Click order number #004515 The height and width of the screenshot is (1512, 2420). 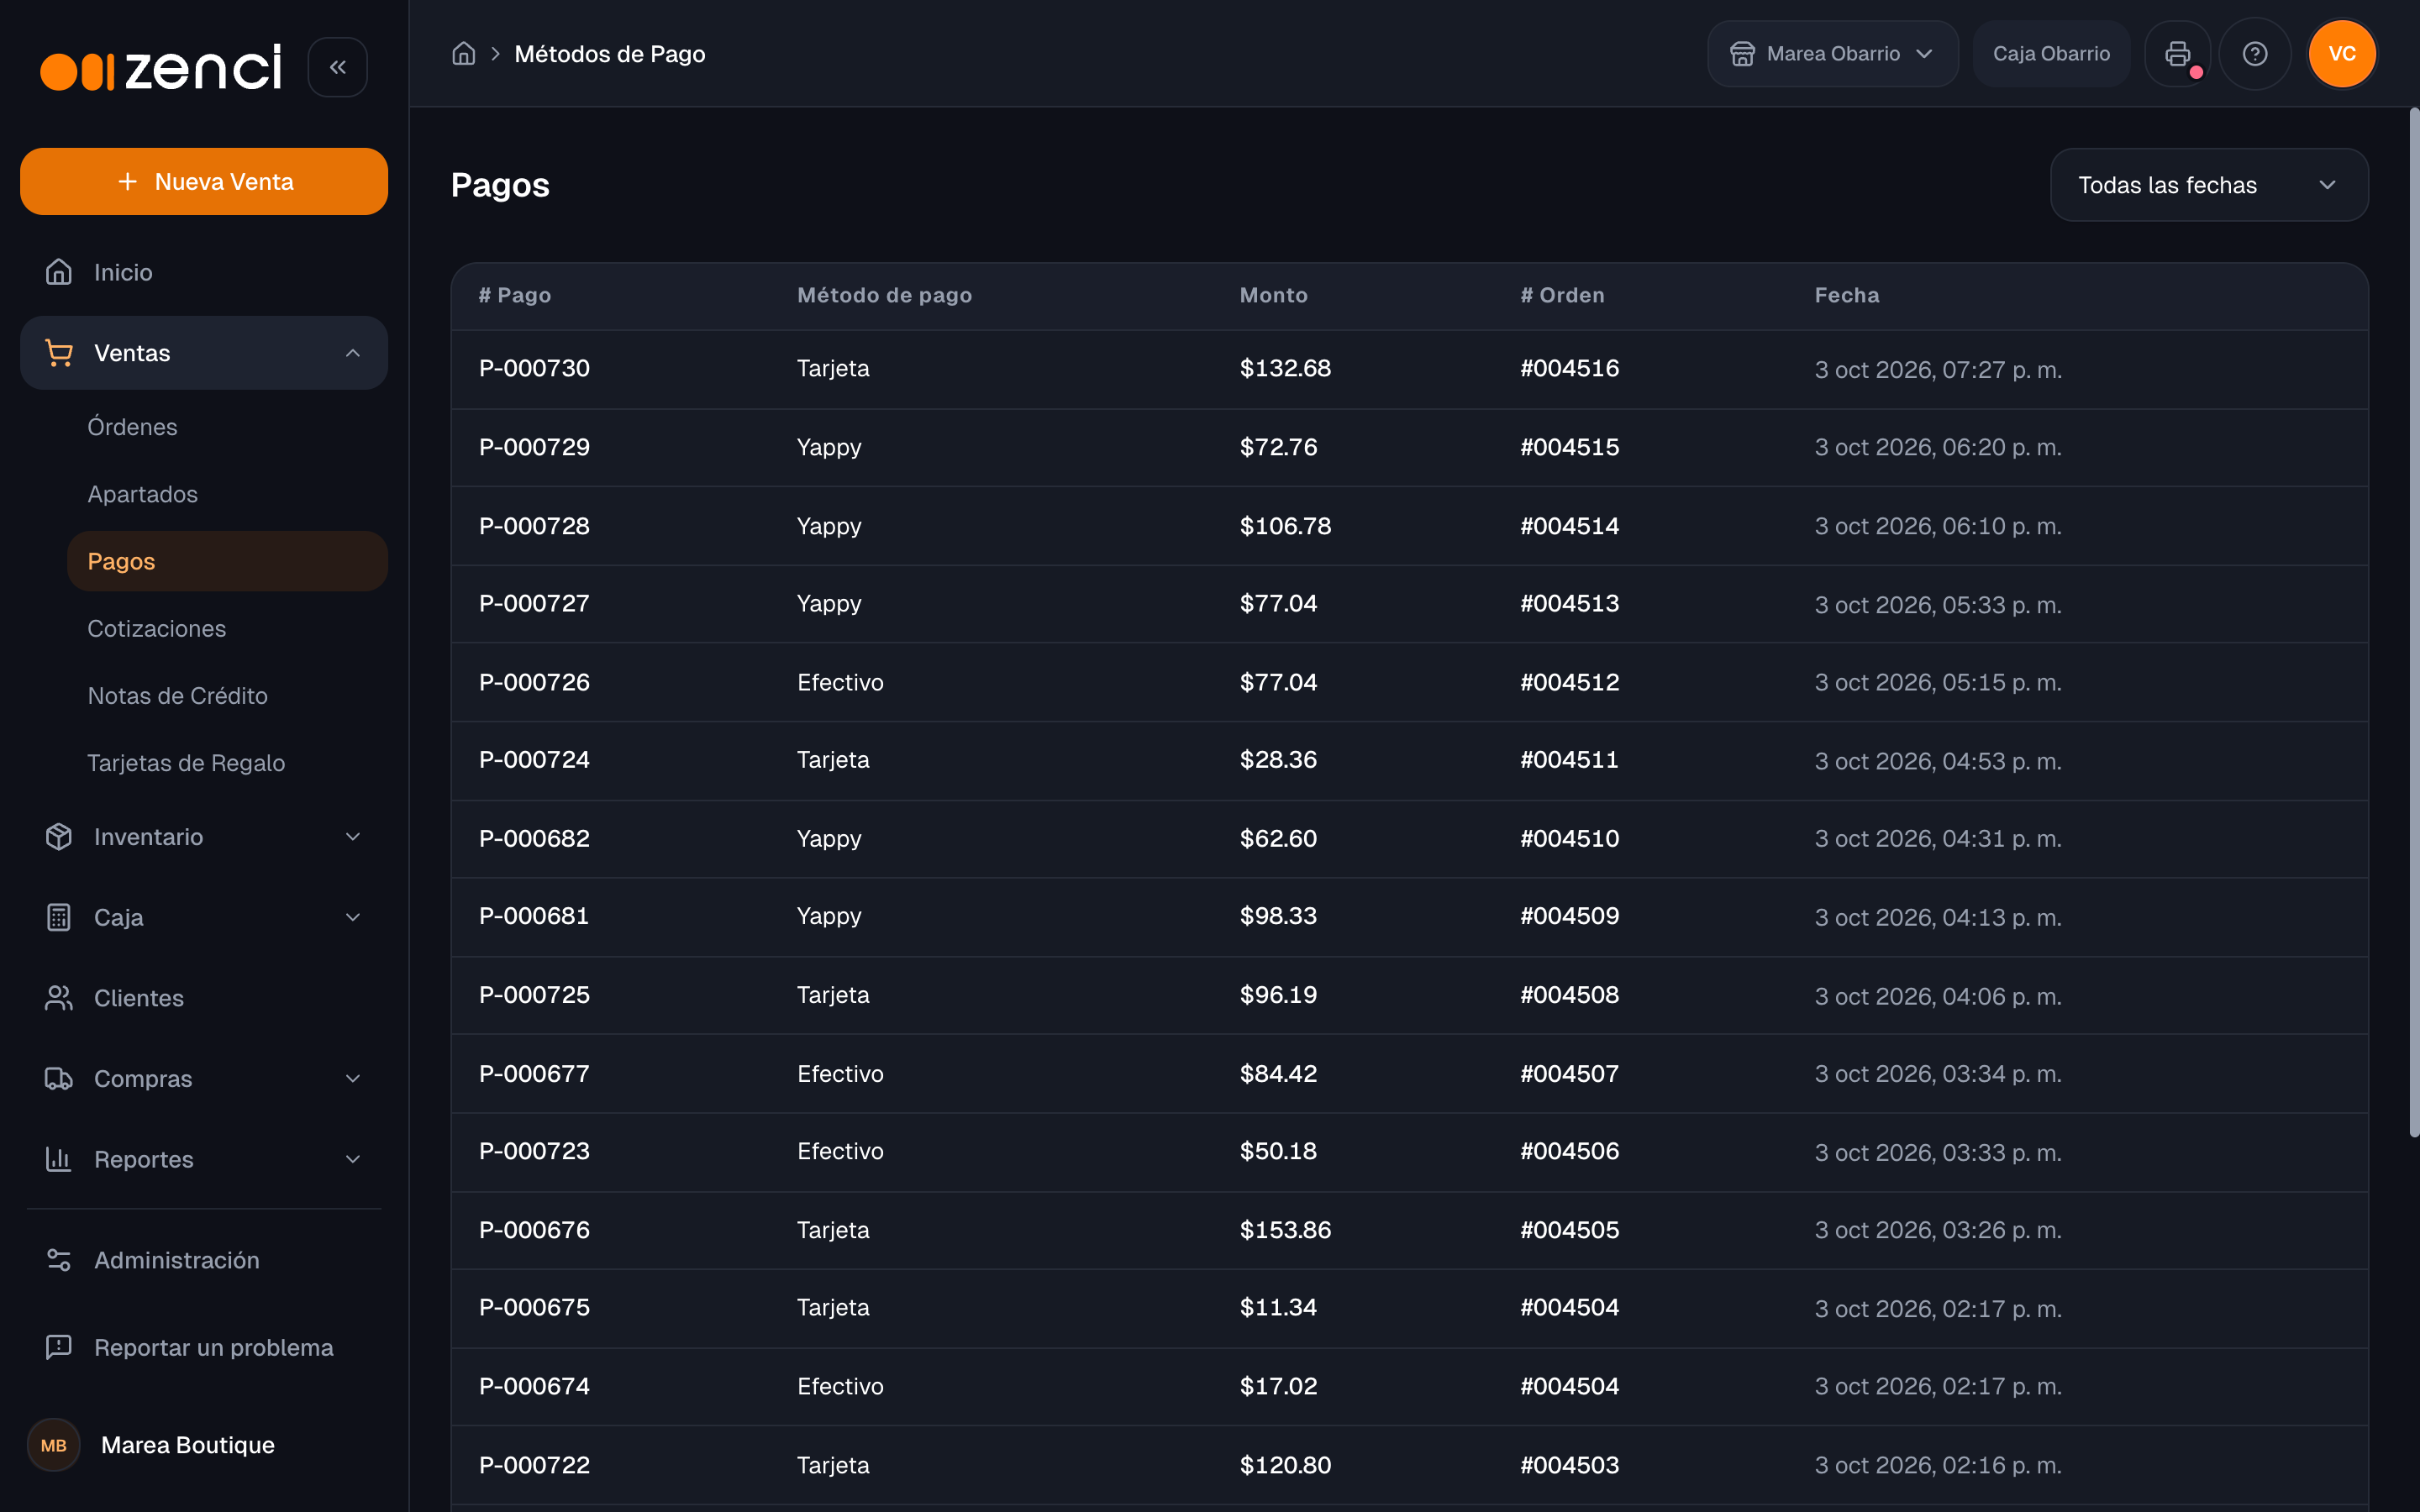[x=1569, y=447]
